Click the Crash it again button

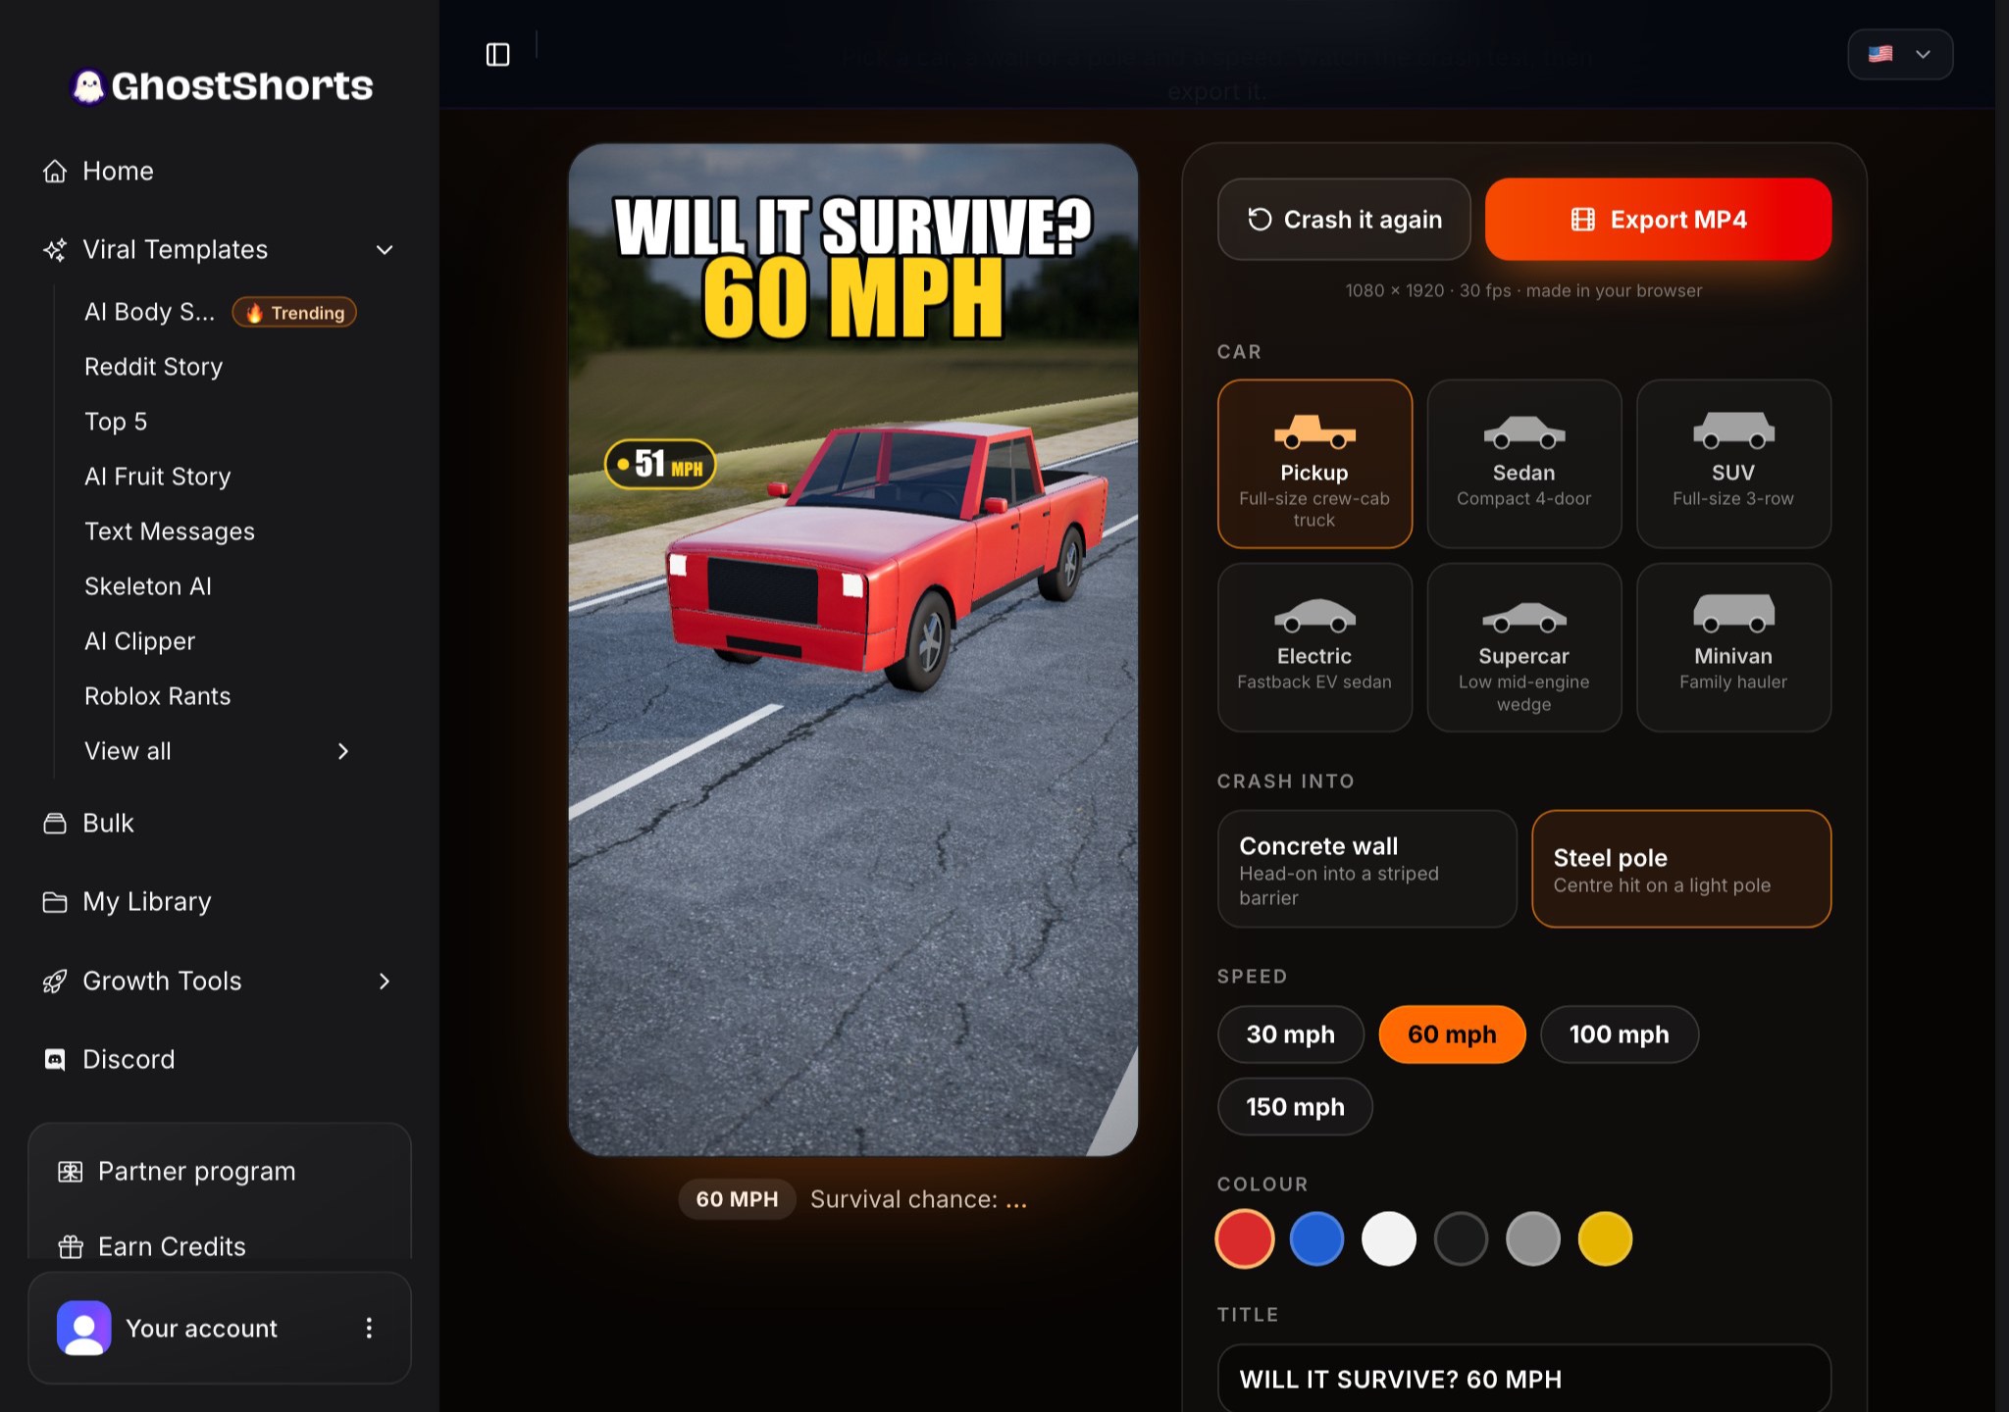1344,220
